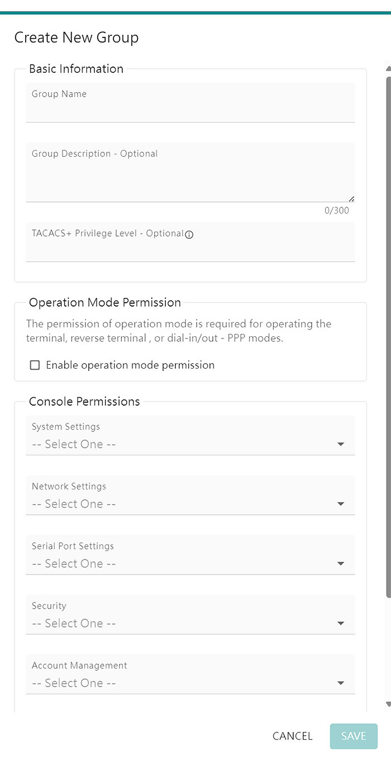The width and height of the screenshot is (391, 767).
Task: Click the SAVE button
Action: click(354, 736)
